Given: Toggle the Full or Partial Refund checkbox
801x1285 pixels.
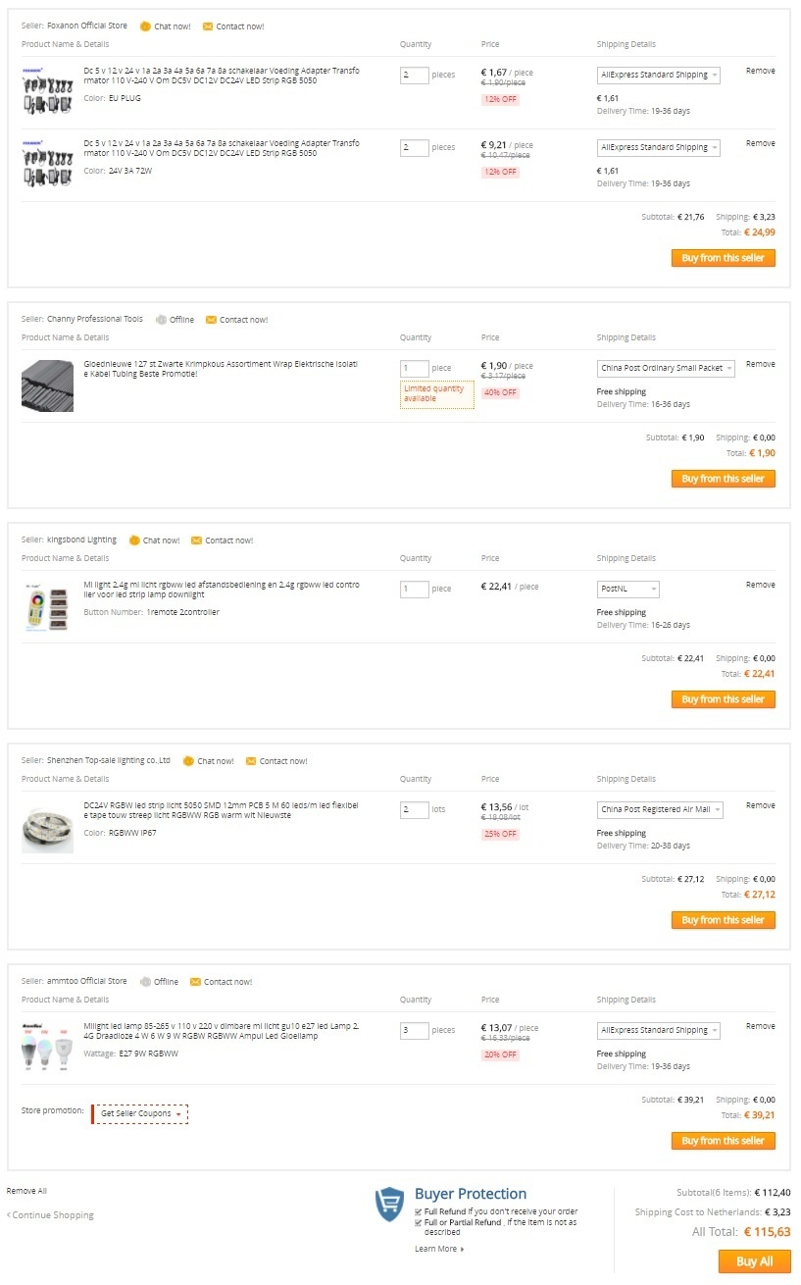Looking at the screenshot, I should pyautogui.click(x=419, y=1223).
